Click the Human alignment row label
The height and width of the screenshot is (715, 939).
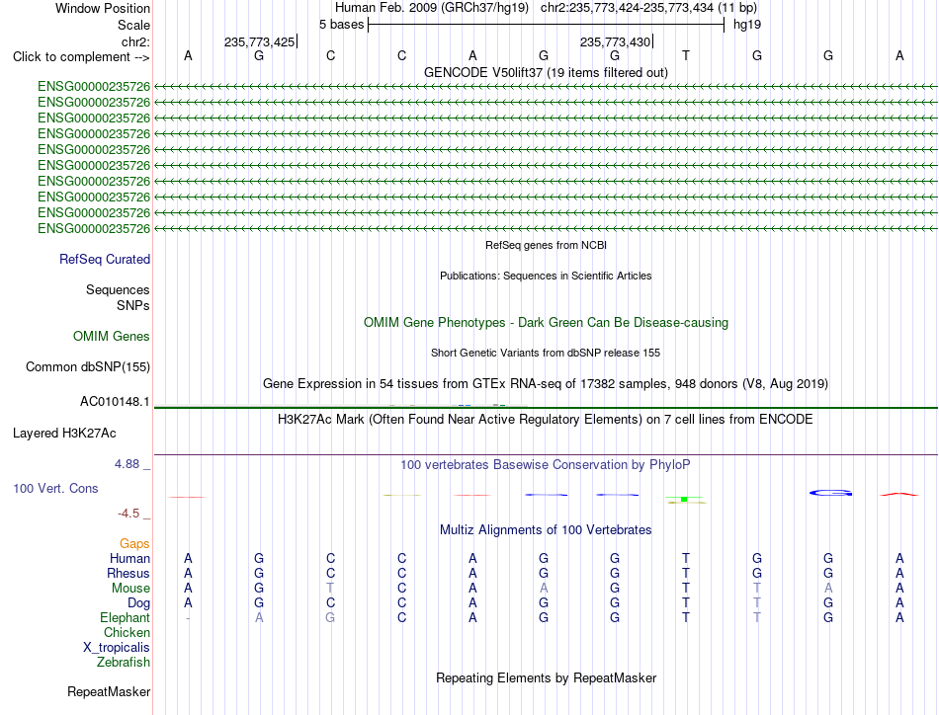click(x=129, y=558)
